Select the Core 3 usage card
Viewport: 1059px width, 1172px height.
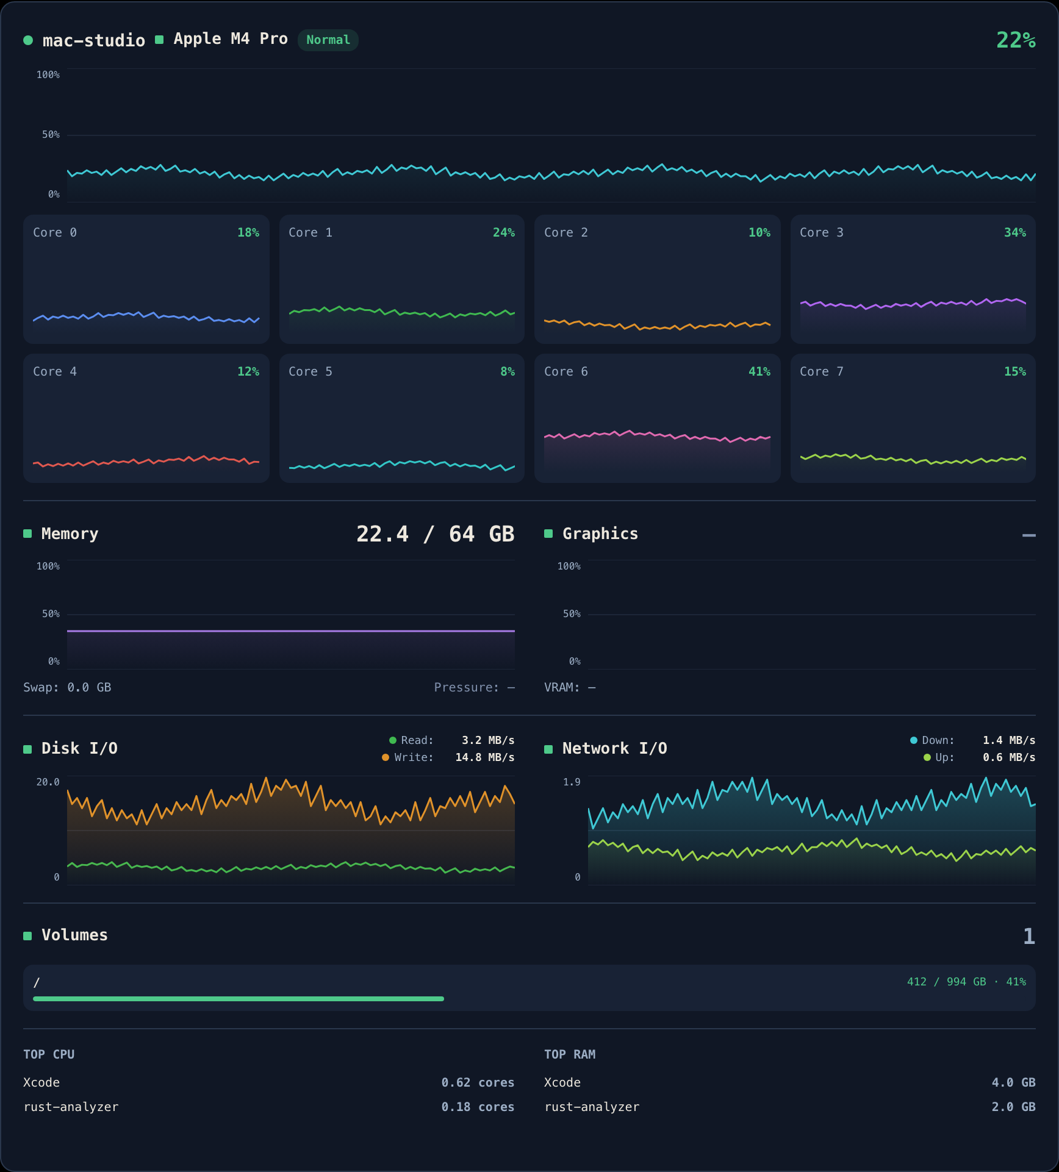[x=913, y=279]
